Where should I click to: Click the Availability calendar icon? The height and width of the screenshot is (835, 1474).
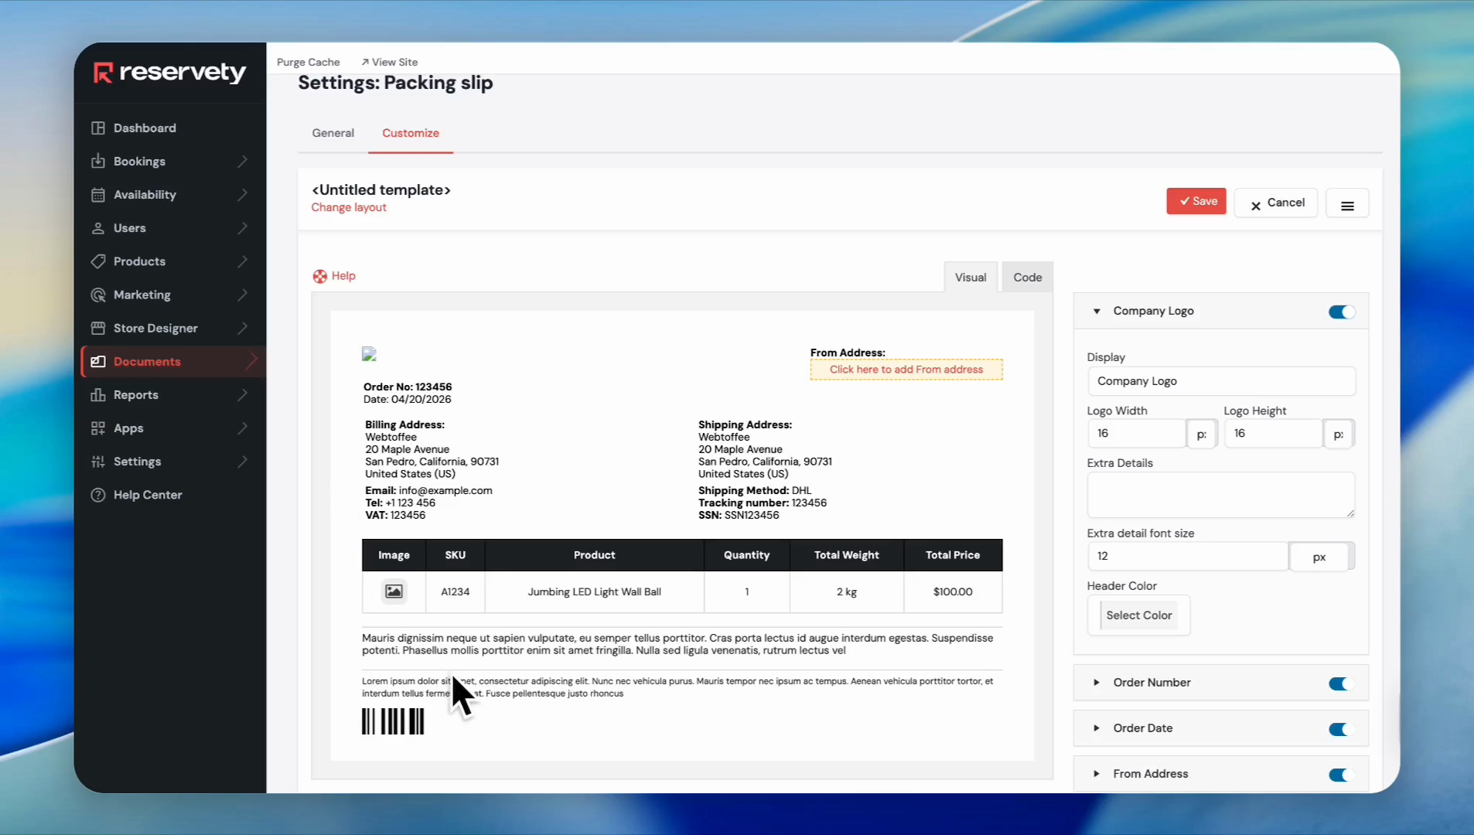98,195
